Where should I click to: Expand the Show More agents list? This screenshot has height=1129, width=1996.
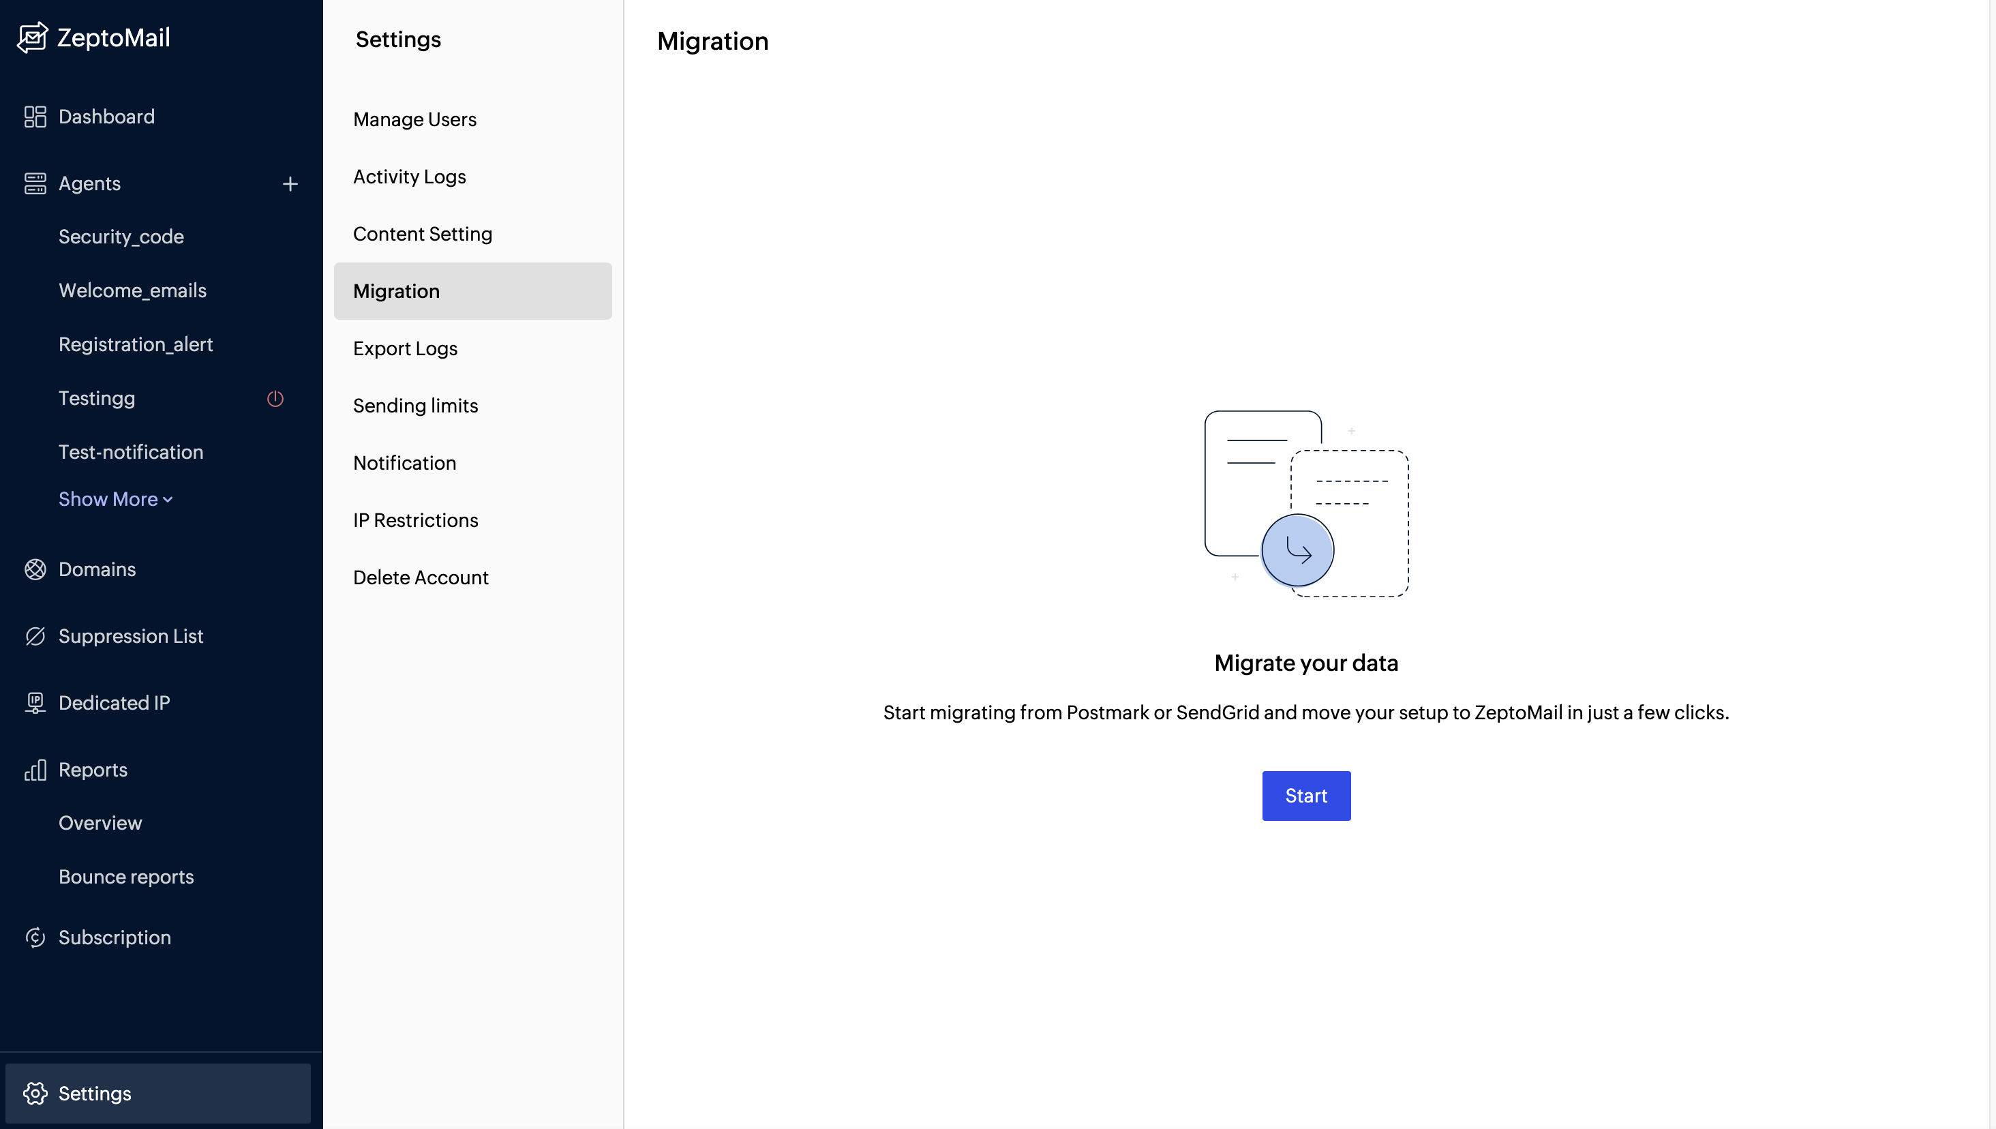115,498
